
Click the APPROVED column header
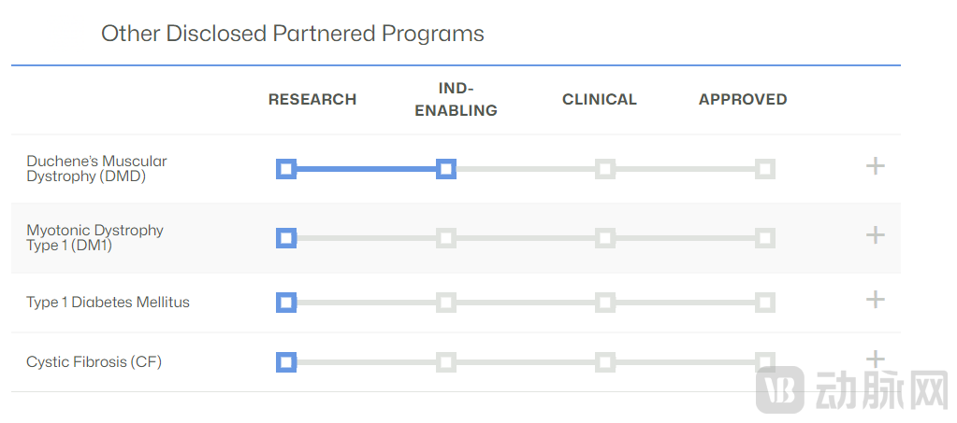tap(743, 99)
